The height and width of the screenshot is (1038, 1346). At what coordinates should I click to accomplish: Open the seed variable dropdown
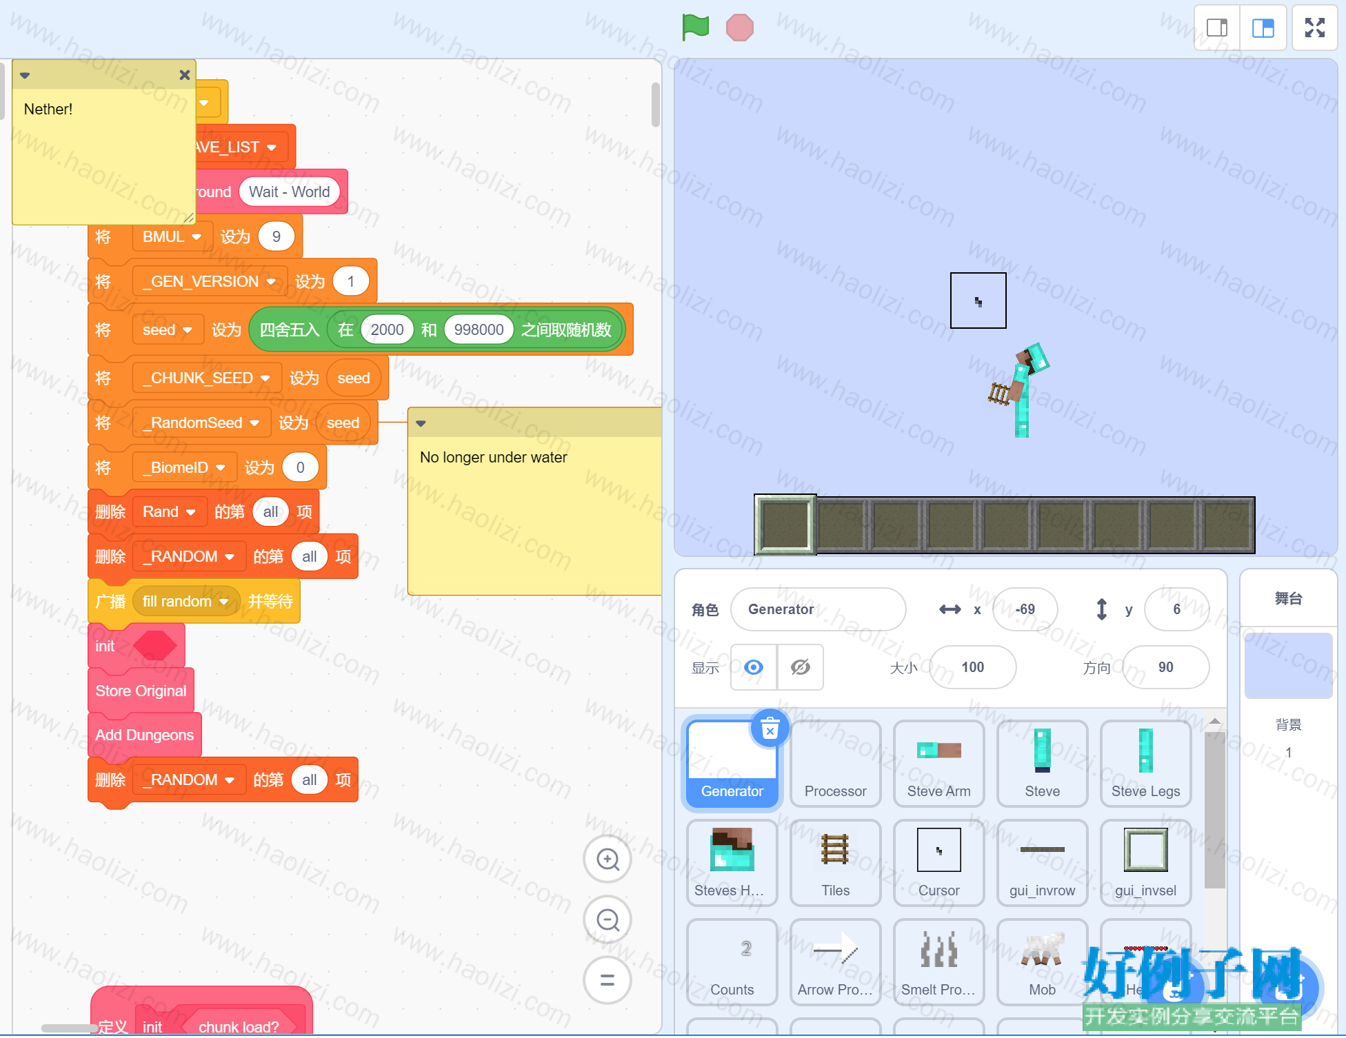[x=168, y=330]
